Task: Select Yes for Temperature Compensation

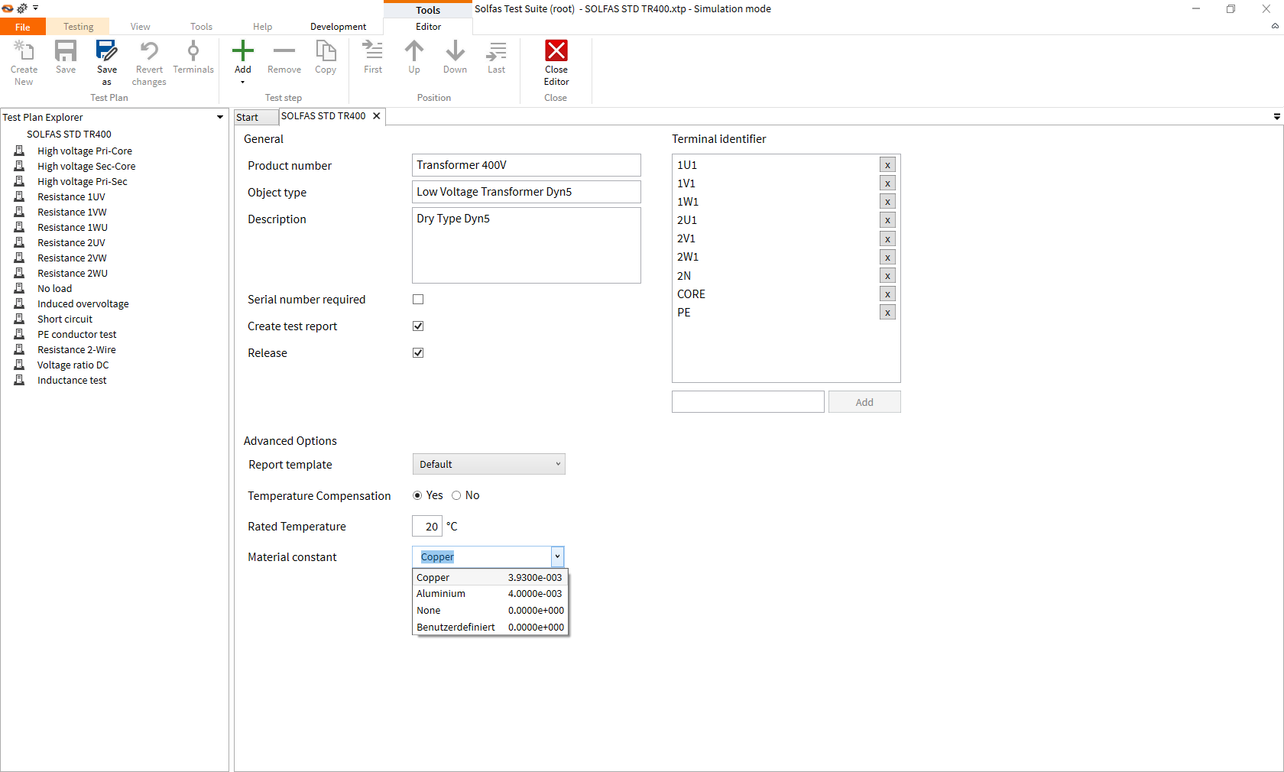Action: click(417, 495)
